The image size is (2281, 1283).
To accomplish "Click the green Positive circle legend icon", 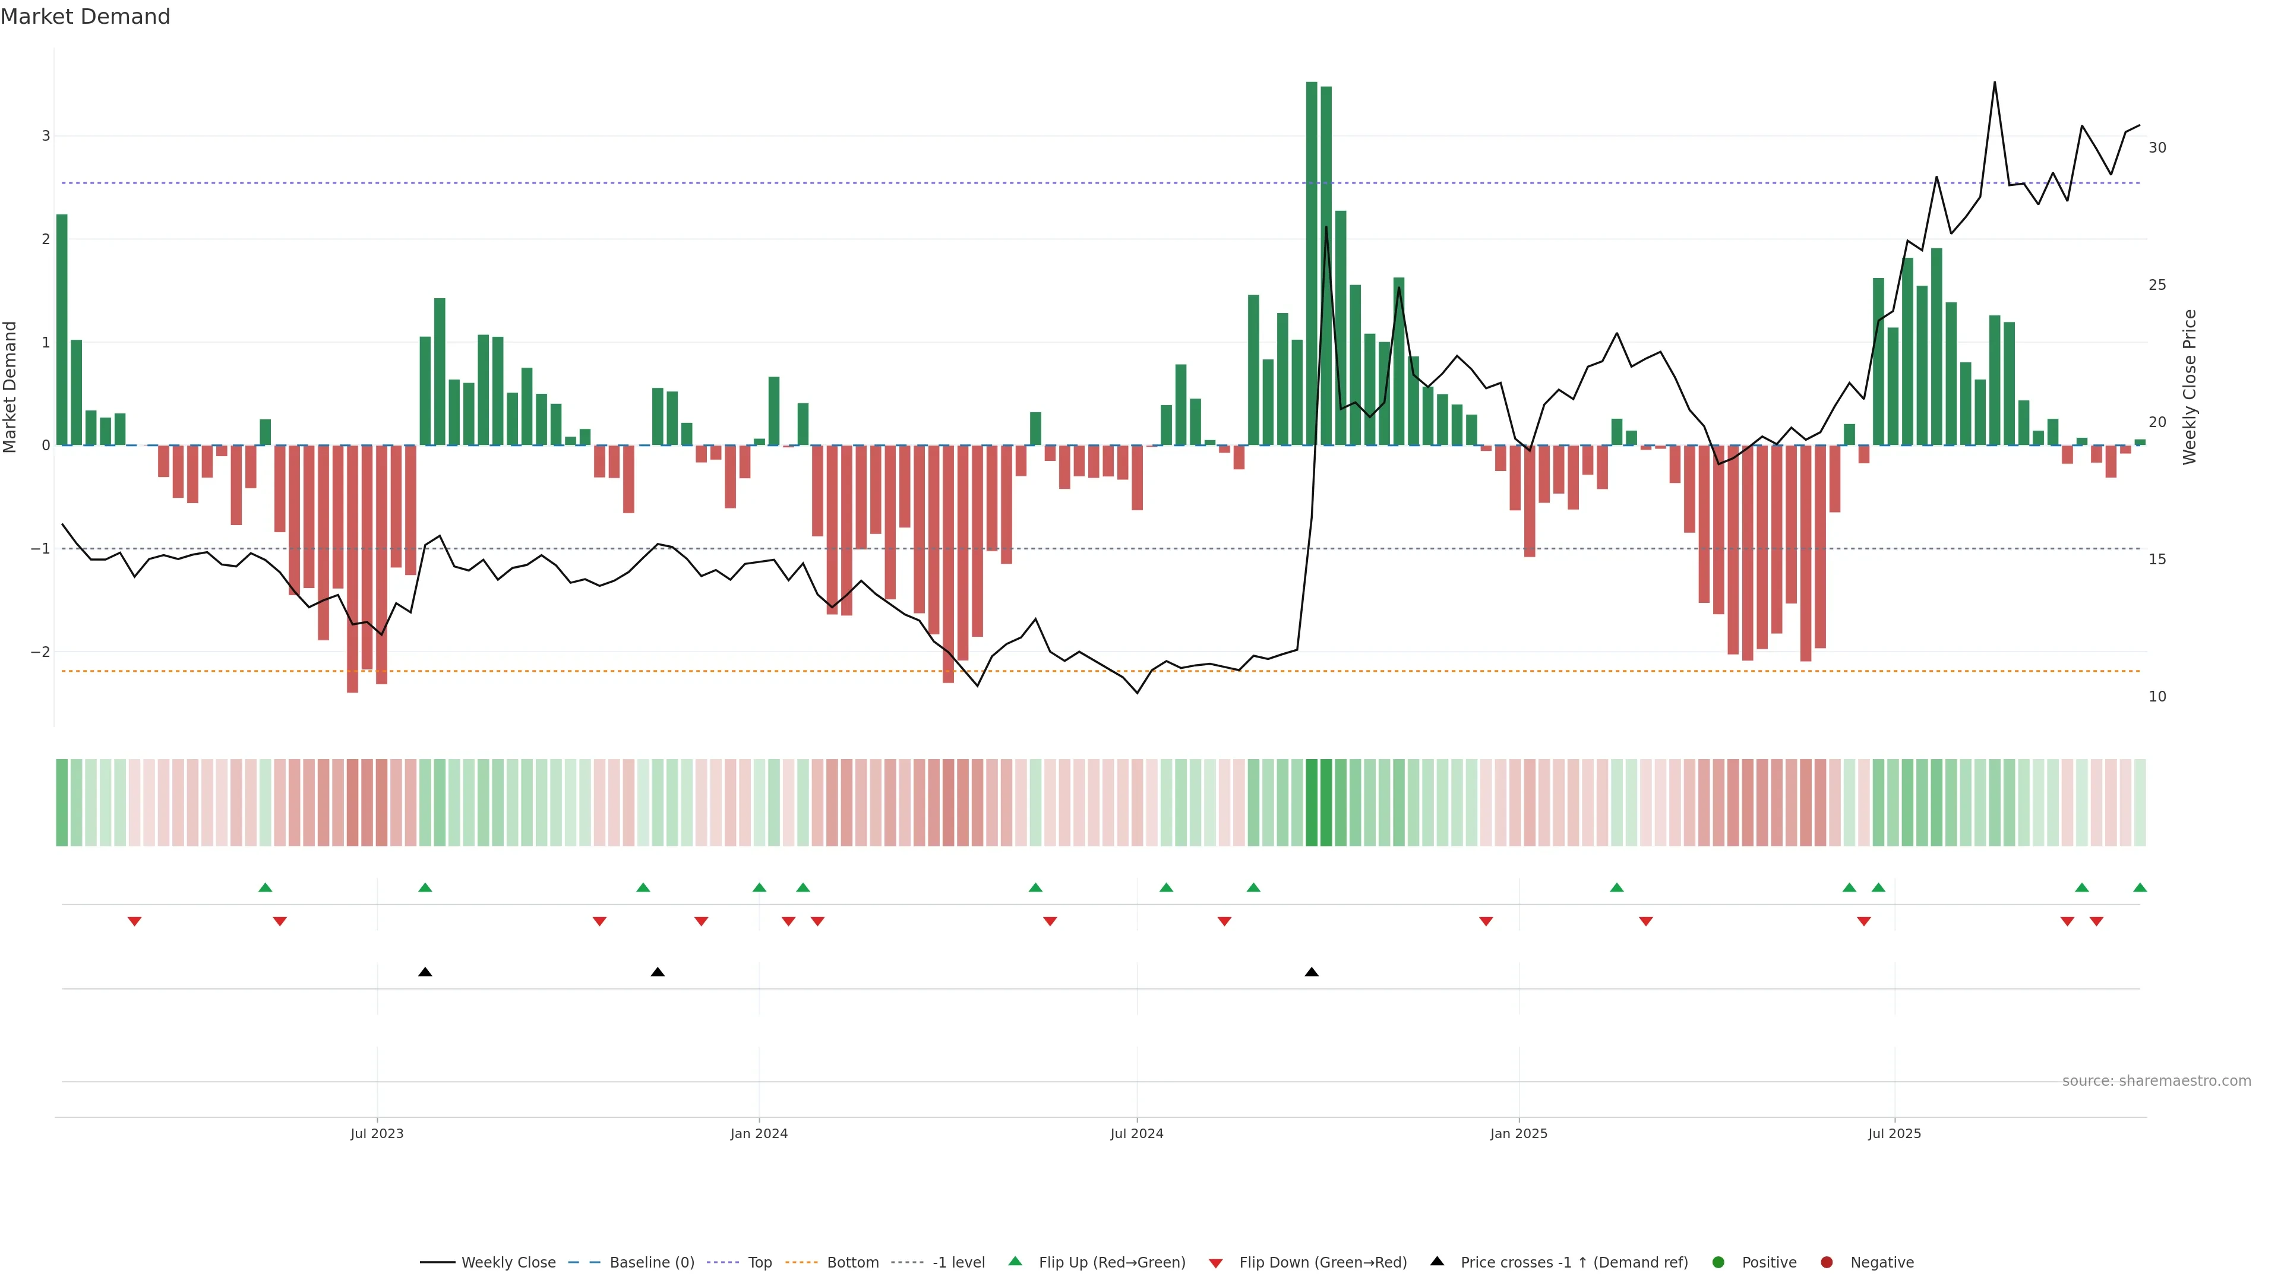I will [x=1718, y=1262].
